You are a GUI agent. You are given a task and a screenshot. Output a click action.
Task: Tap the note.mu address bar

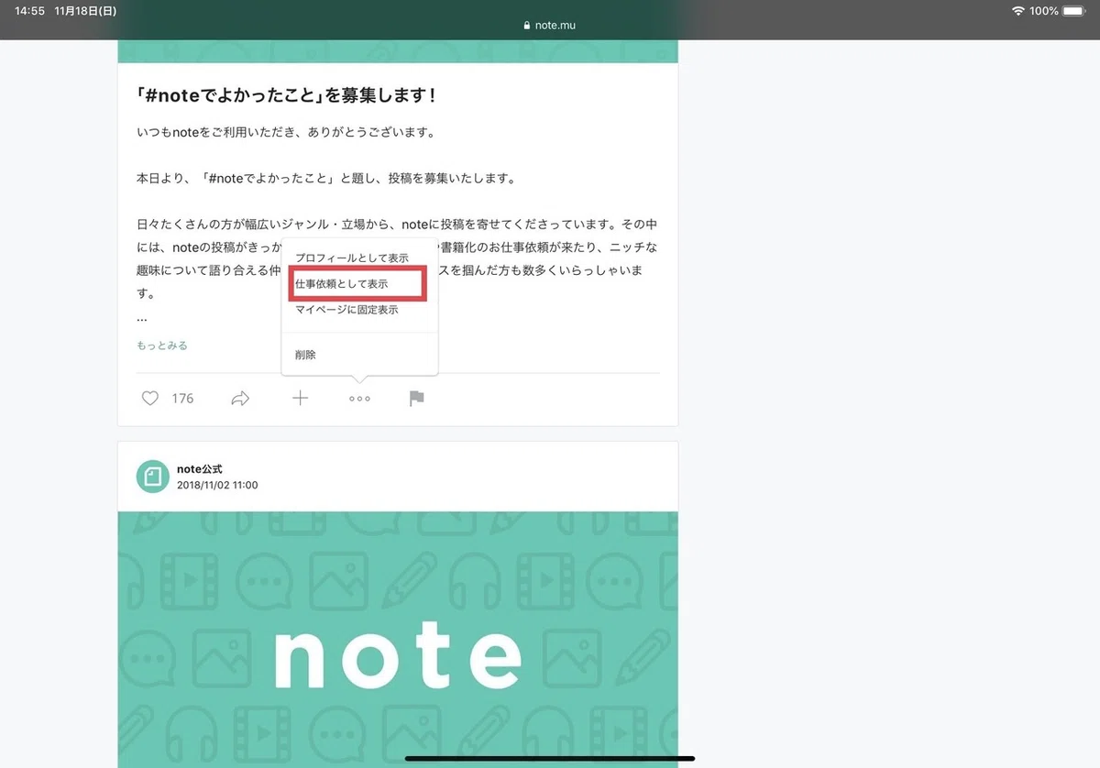click(x=549, y=26)
